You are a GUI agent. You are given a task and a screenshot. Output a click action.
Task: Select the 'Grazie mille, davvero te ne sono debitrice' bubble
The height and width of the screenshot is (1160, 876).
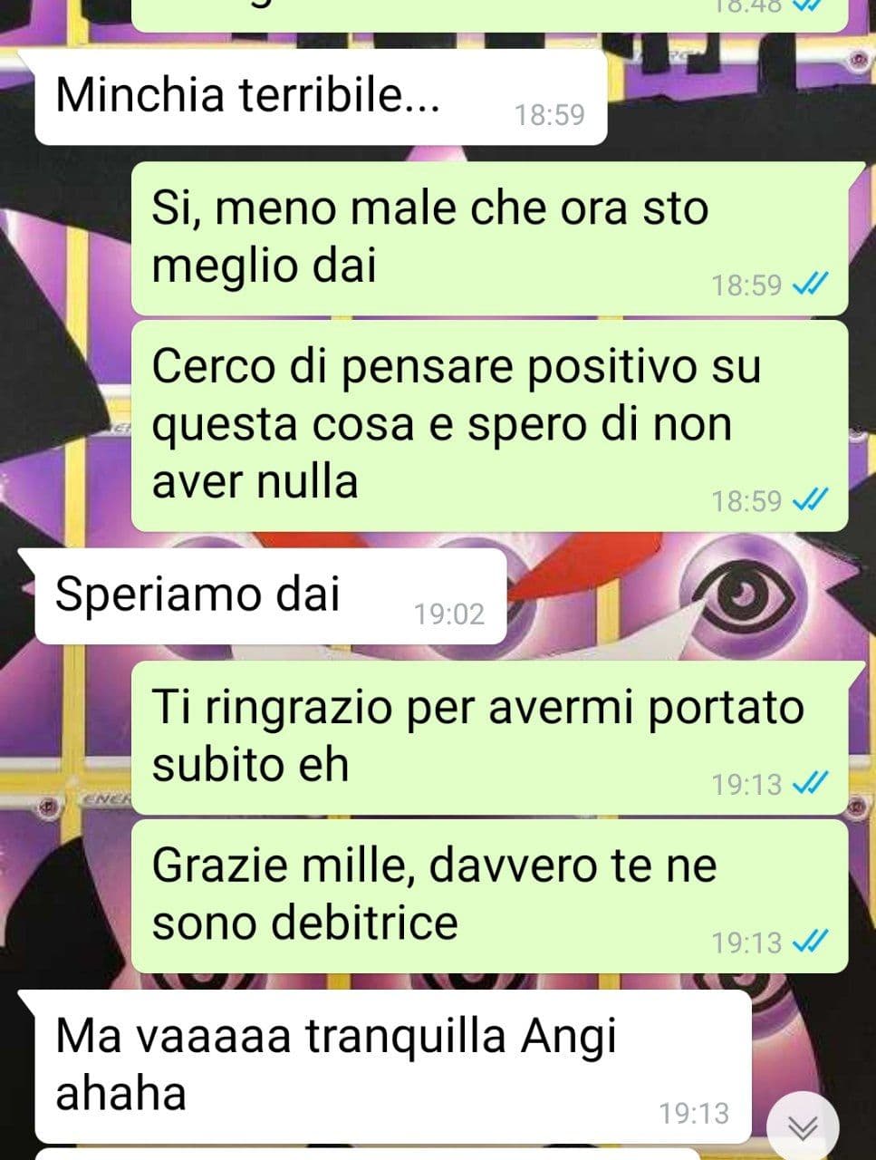click(x=490, y=896)
